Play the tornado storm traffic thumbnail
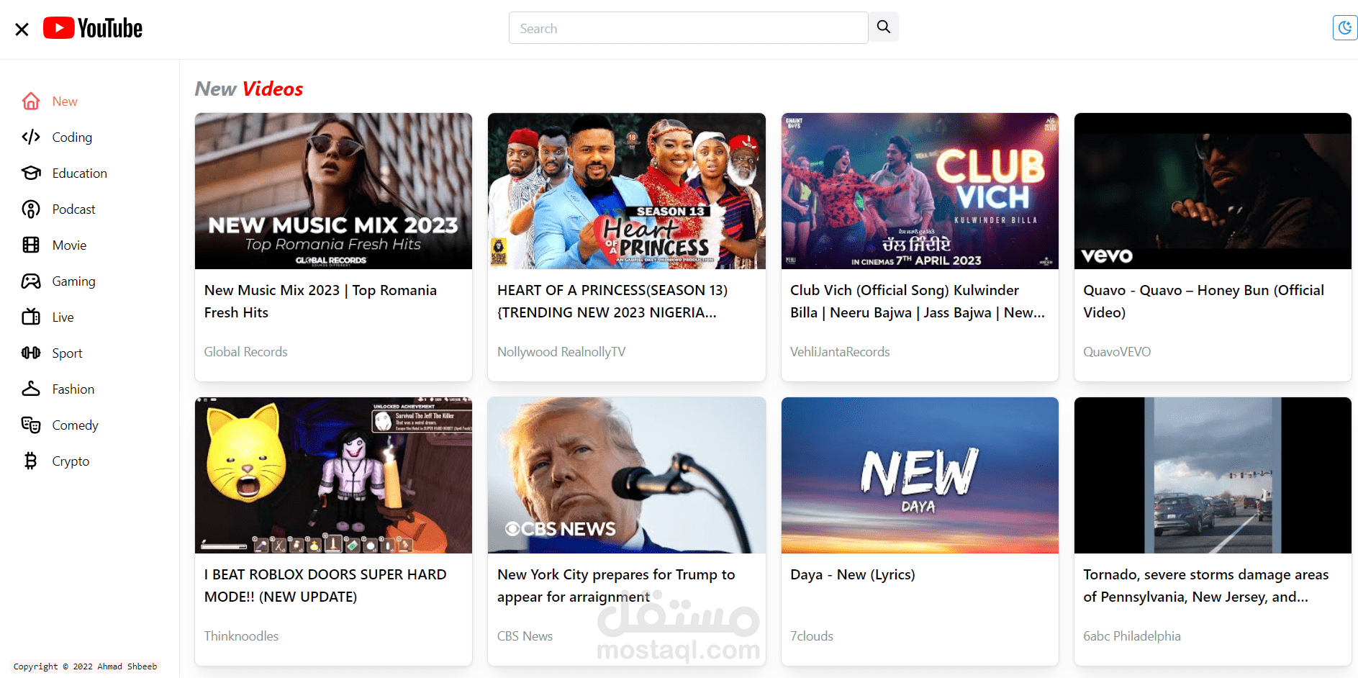 point(1213,475)
